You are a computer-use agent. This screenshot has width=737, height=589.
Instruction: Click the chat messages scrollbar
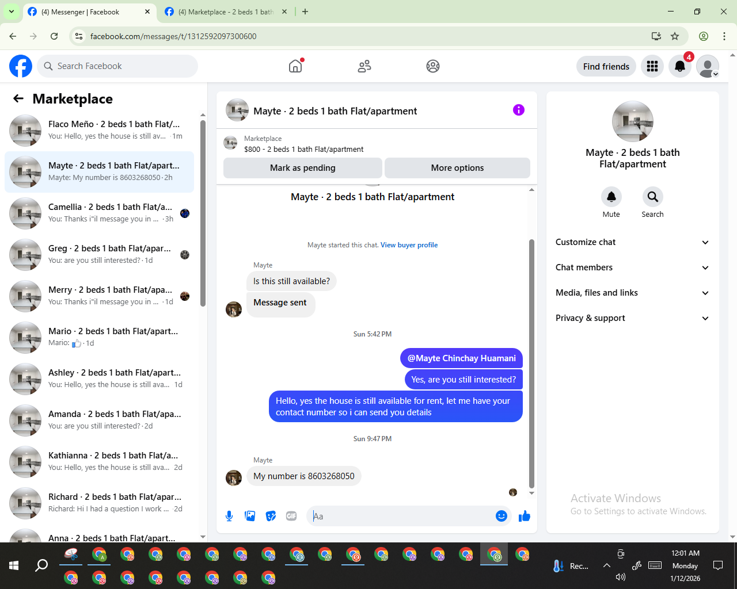531,362
